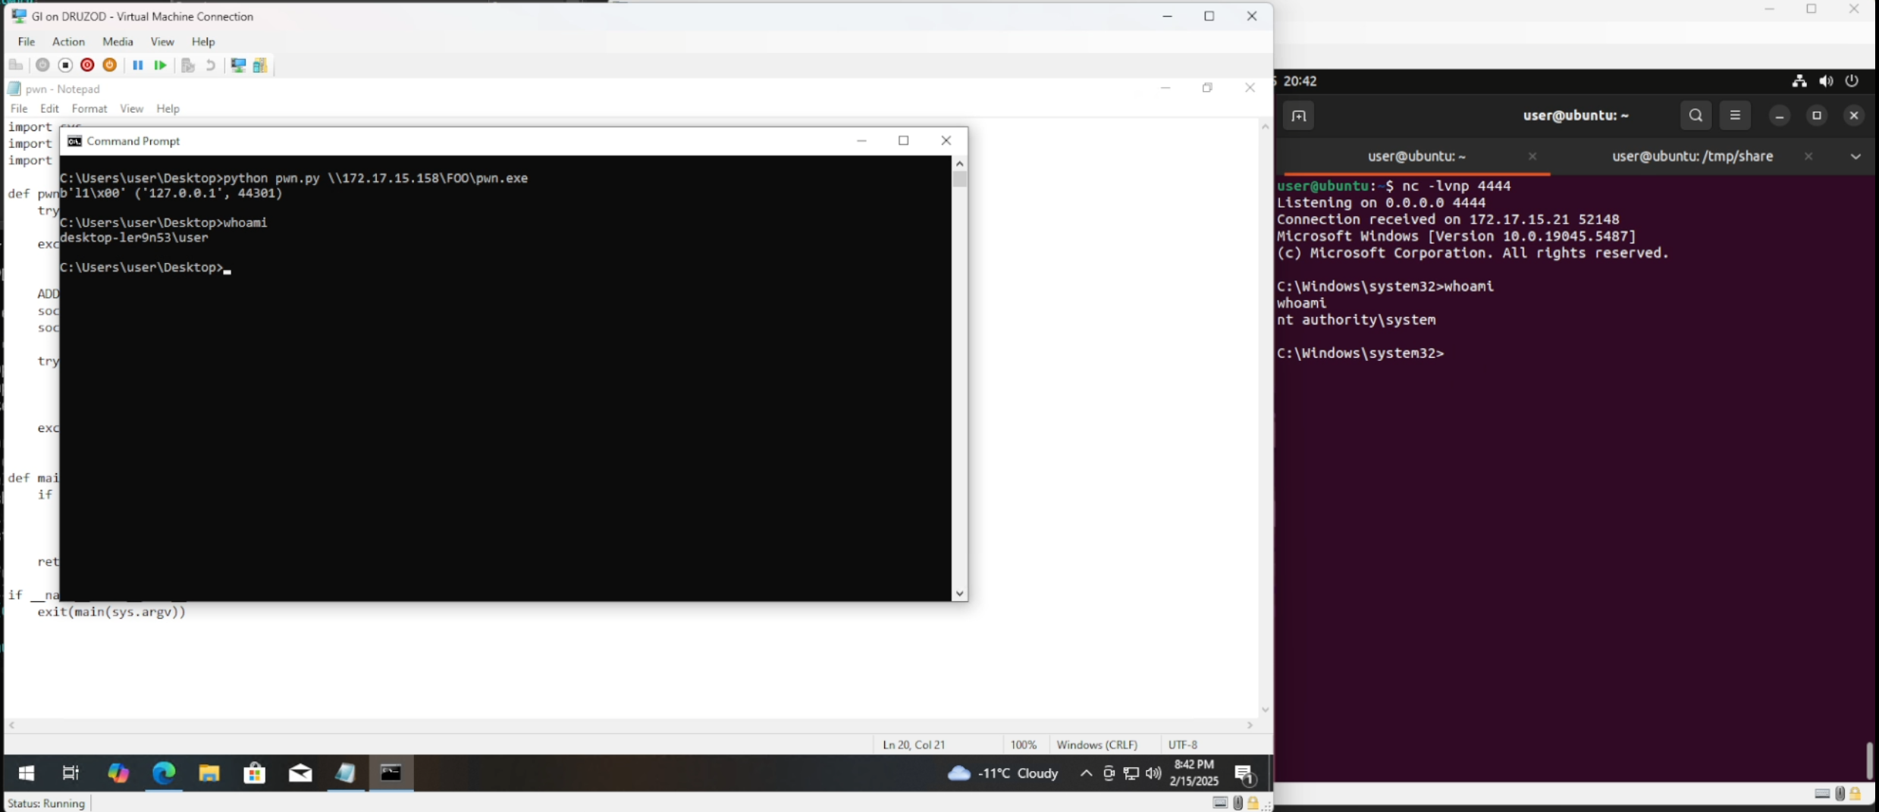1879x812 pixels.
Task: Click the Ubuntu network status icon
Action: click(1798, 80)
